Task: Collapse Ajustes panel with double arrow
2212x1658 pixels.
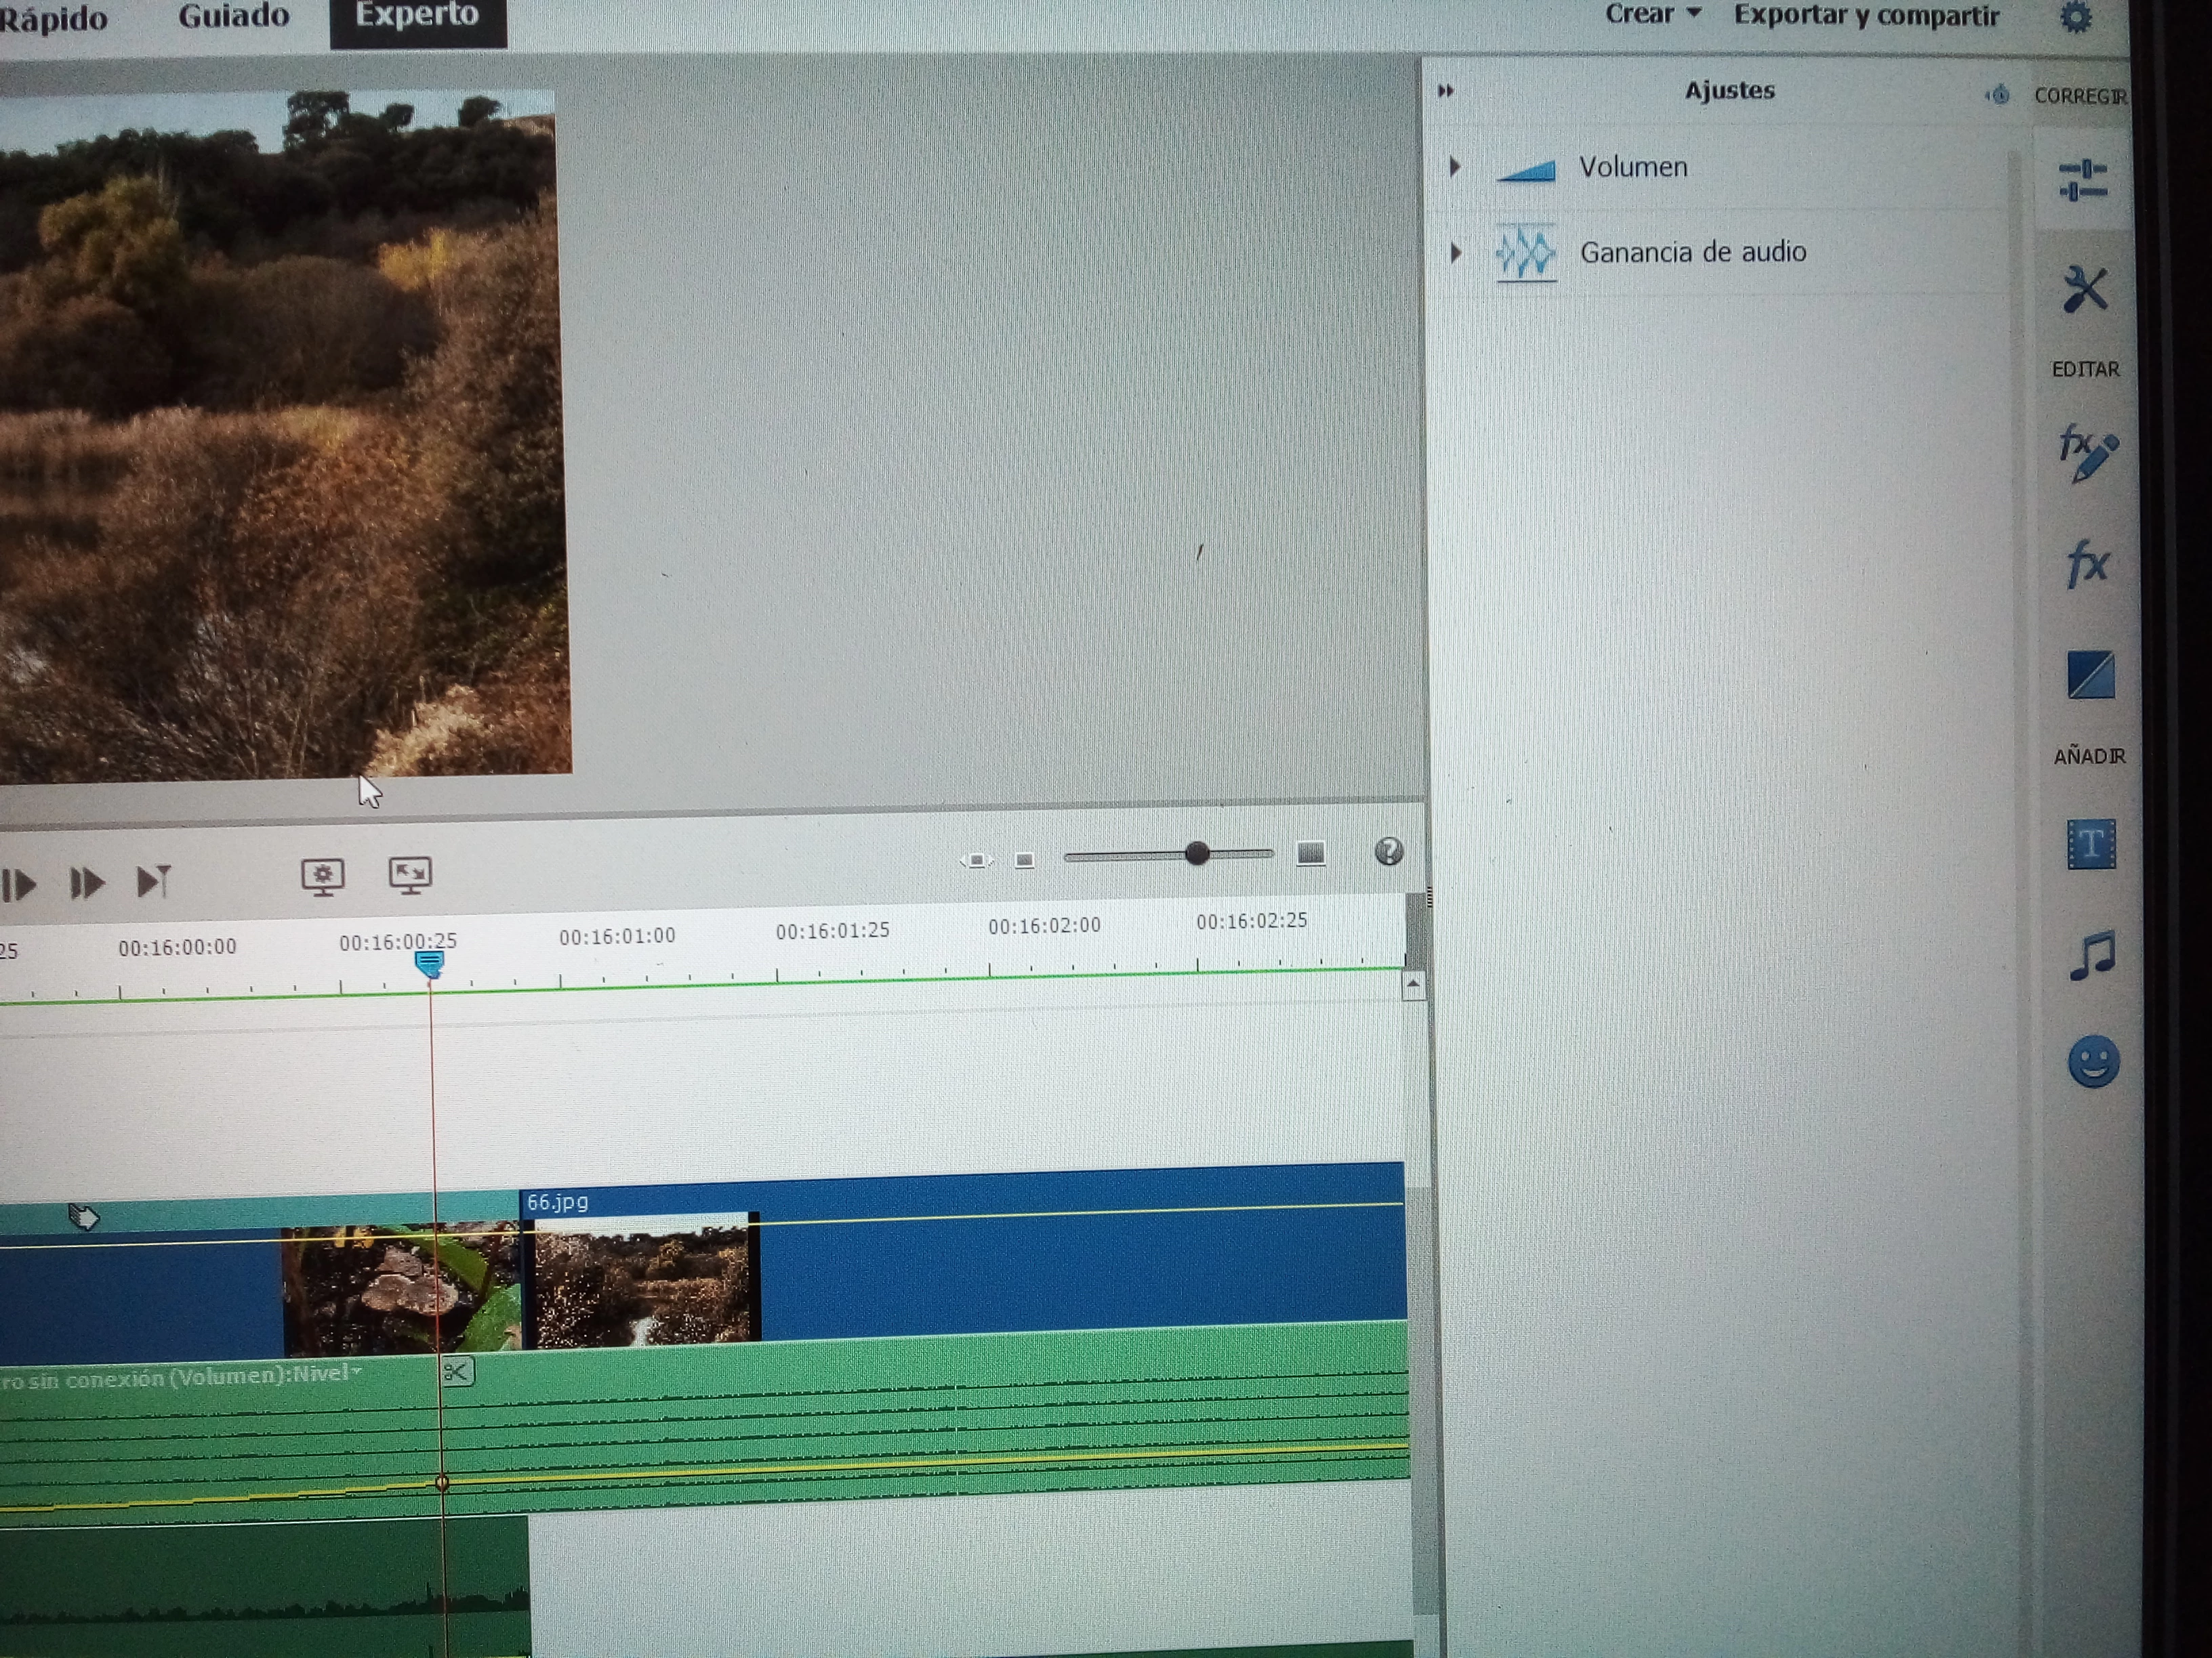Action: click(x=1446, y=91)
